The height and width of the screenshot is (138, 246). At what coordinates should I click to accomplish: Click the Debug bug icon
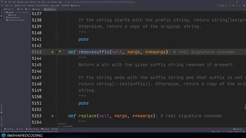click(x=233, y=6)
